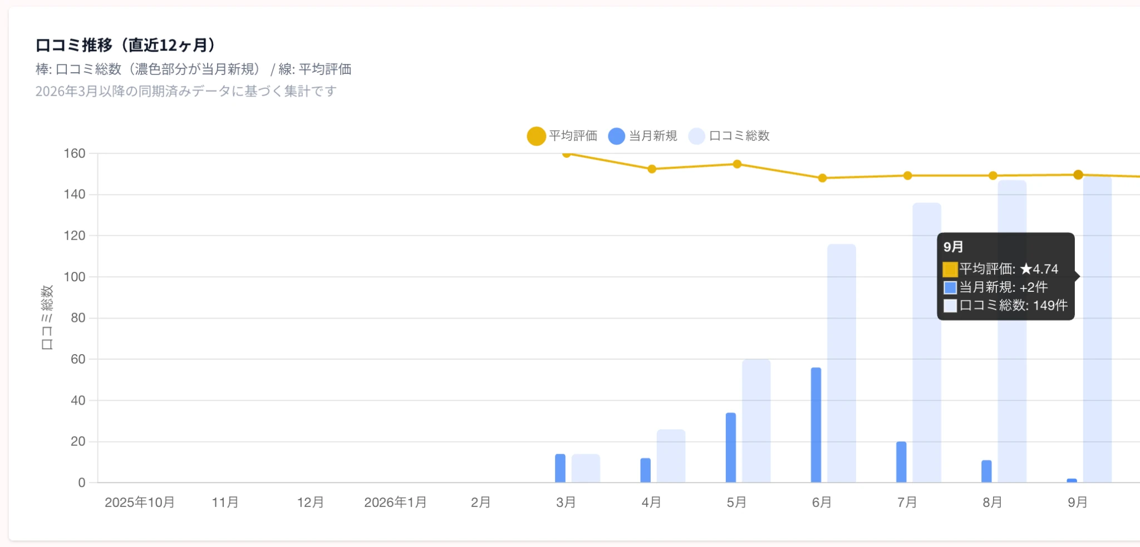1140x547 pixels.
Task: Click the dark blue 3月 new reviews bar
Action: tap(560, 468)
